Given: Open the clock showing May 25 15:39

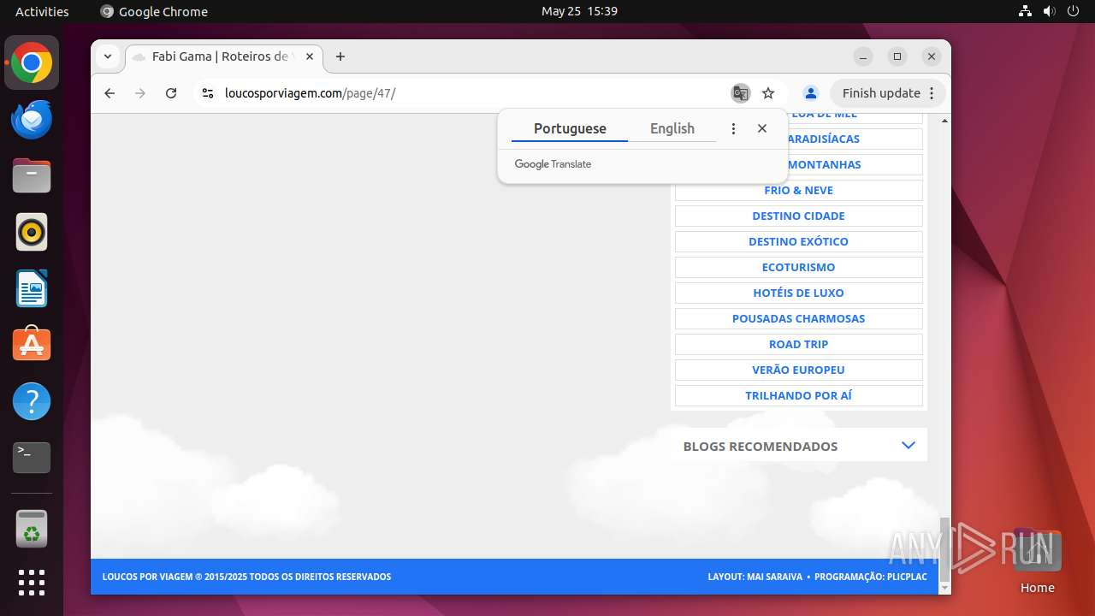Looking at the screenshot, I should pos(579,11).
